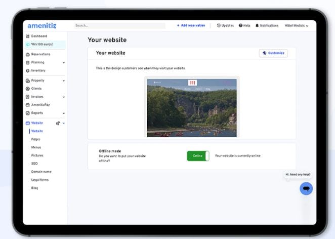Expand the Planning menu chevron

tap(64, 63)
